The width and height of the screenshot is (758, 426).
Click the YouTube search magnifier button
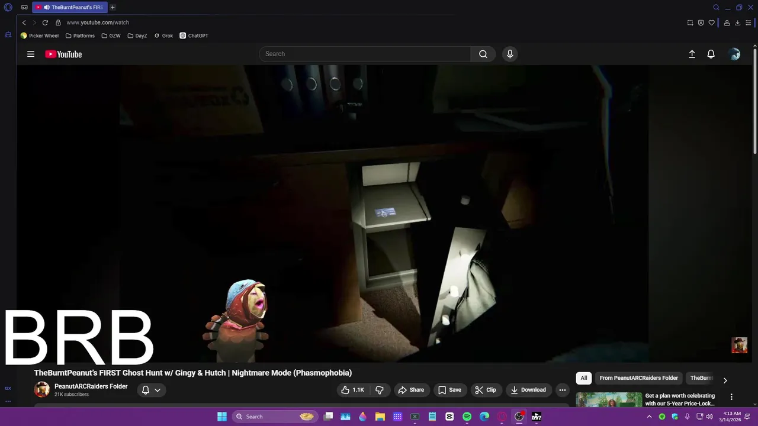pyautogui.click(x=483, y=54)
